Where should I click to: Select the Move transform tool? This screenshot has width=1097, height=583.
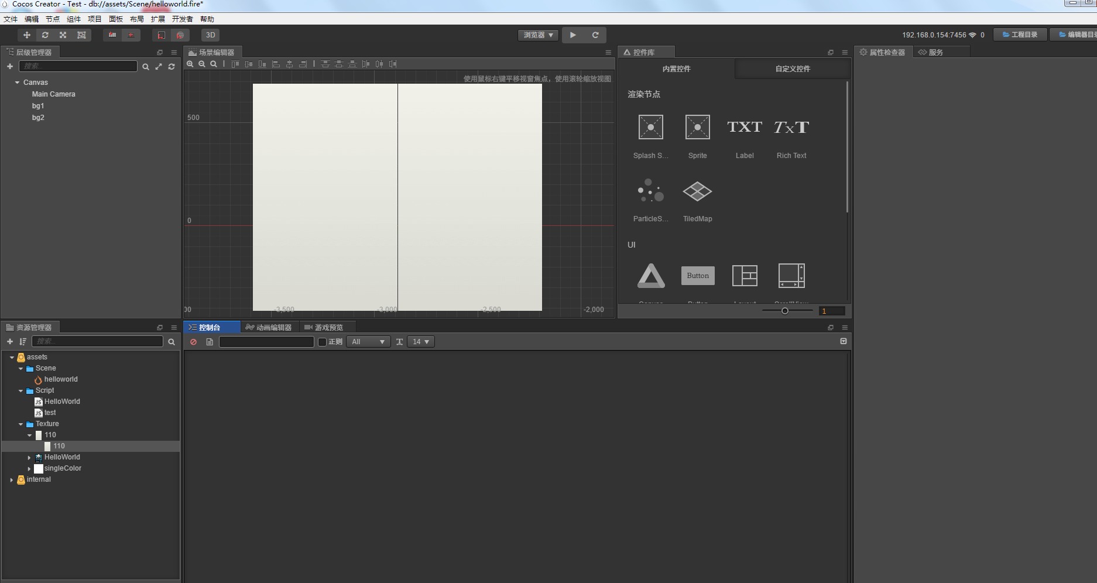coord(26,35)
